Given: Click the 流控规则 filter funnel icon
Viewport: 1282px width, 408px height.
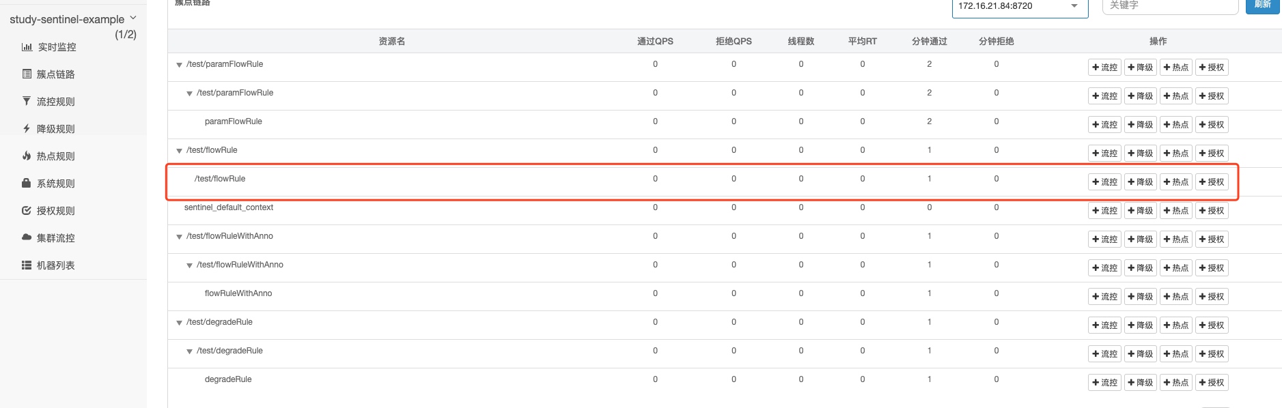Looking at the screenshot, I should [x=27, y=101].
